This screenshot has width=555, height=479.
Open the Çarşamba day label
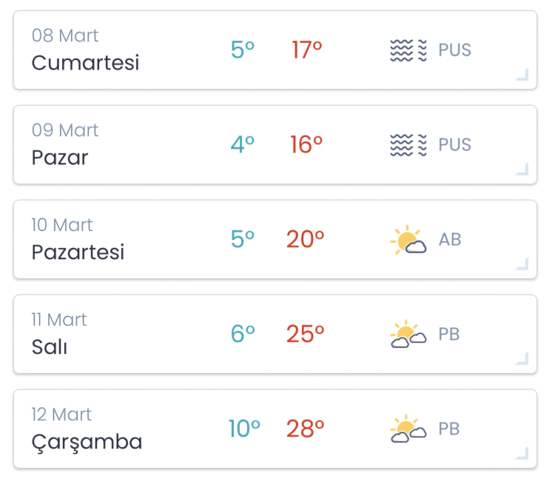click(87, 442)
